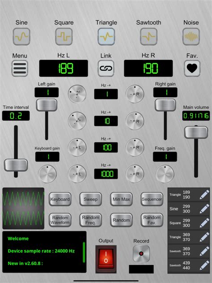Viewport: 212px width, 283px height.
Task: Click the R knob for 100 Hz step
Action: click(135, 147)
